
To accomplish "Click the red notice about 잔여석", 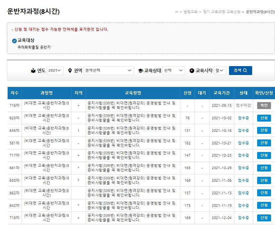I will [61, 29].
